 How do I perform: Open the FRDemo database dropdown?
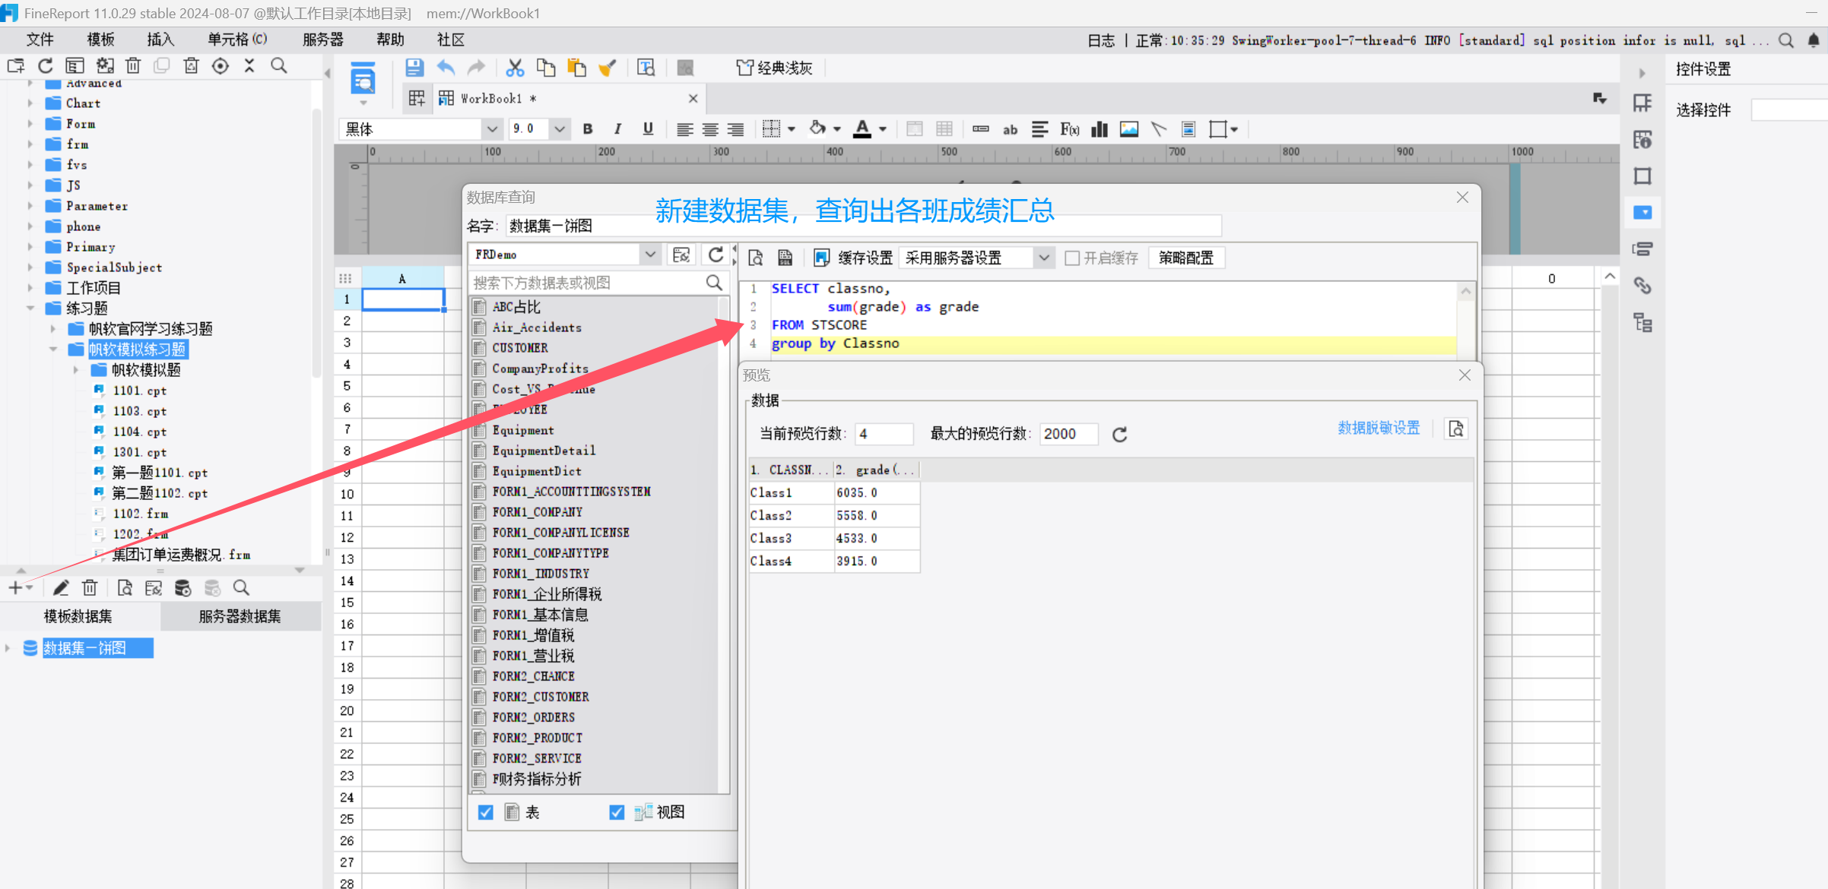(650, 255)
